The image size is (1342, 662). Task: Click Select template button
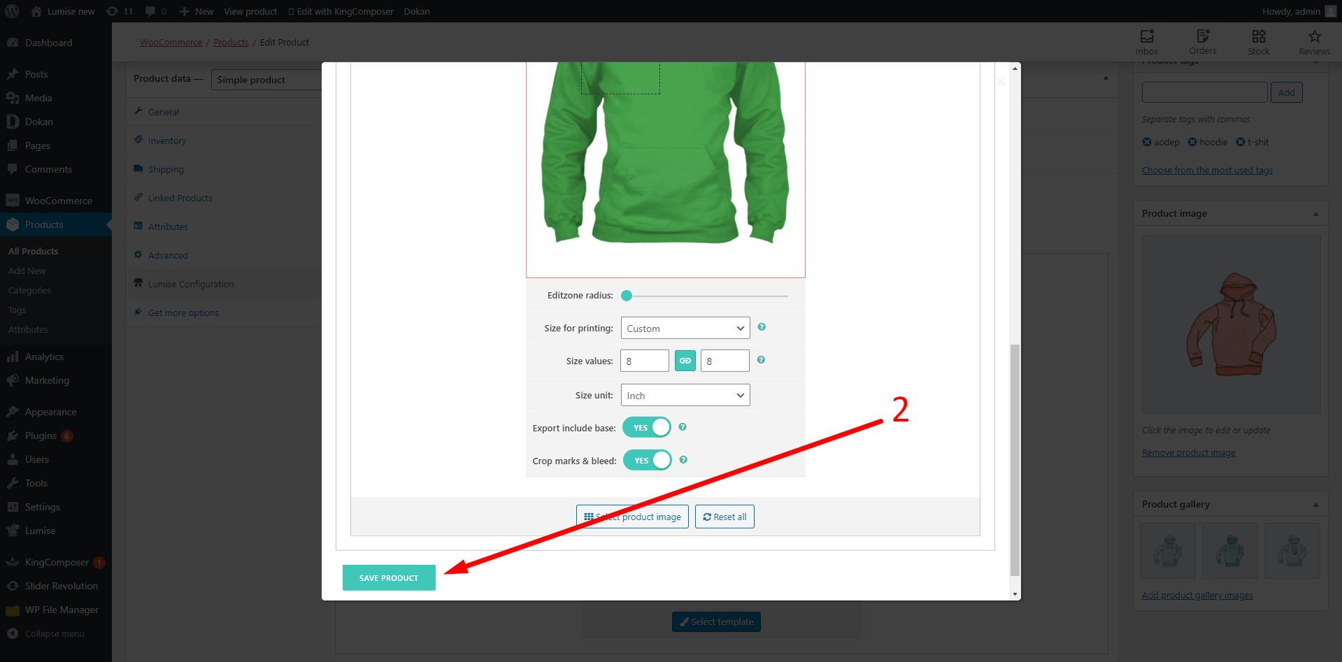[x=716, y=621]
